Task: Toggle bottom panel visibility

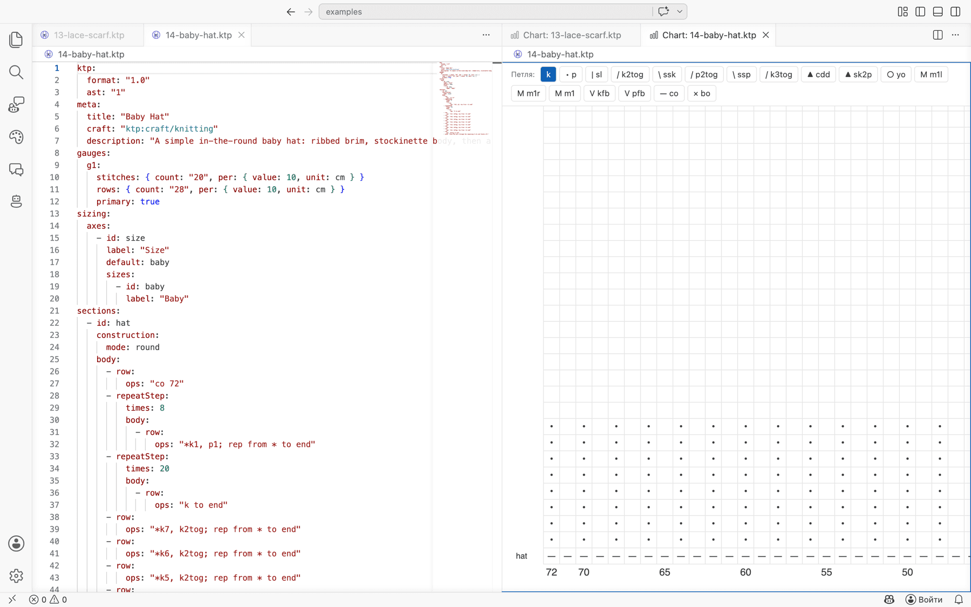Action: (938, 11)
